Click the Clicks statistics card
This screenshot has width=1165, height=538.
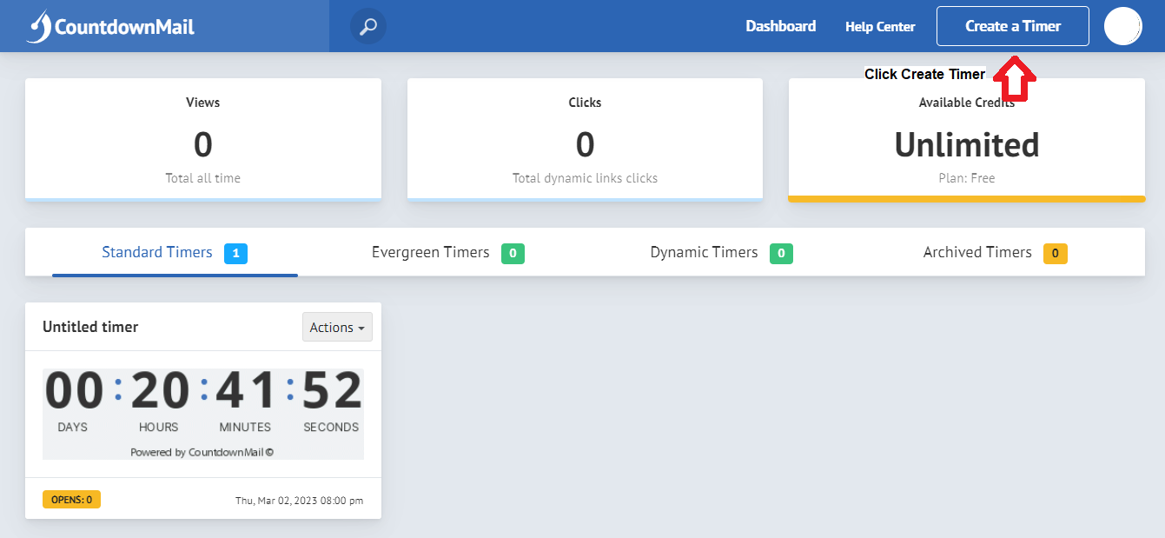click(x=585, y=140)
